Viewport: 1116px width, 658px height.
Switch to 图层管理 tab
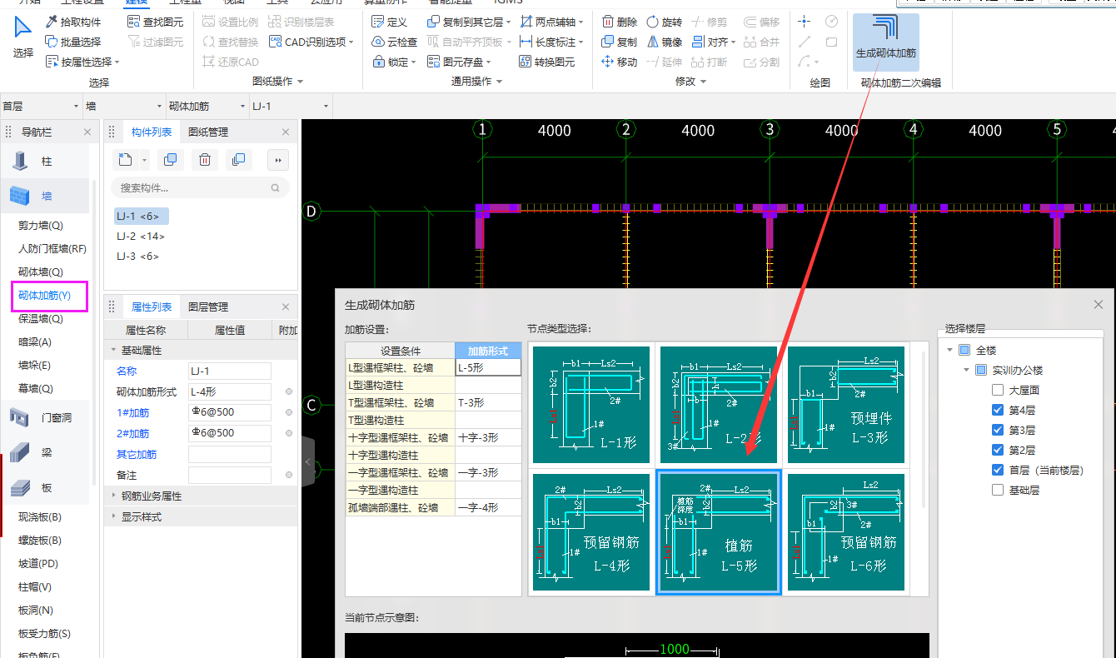click(x=207, y=307)
